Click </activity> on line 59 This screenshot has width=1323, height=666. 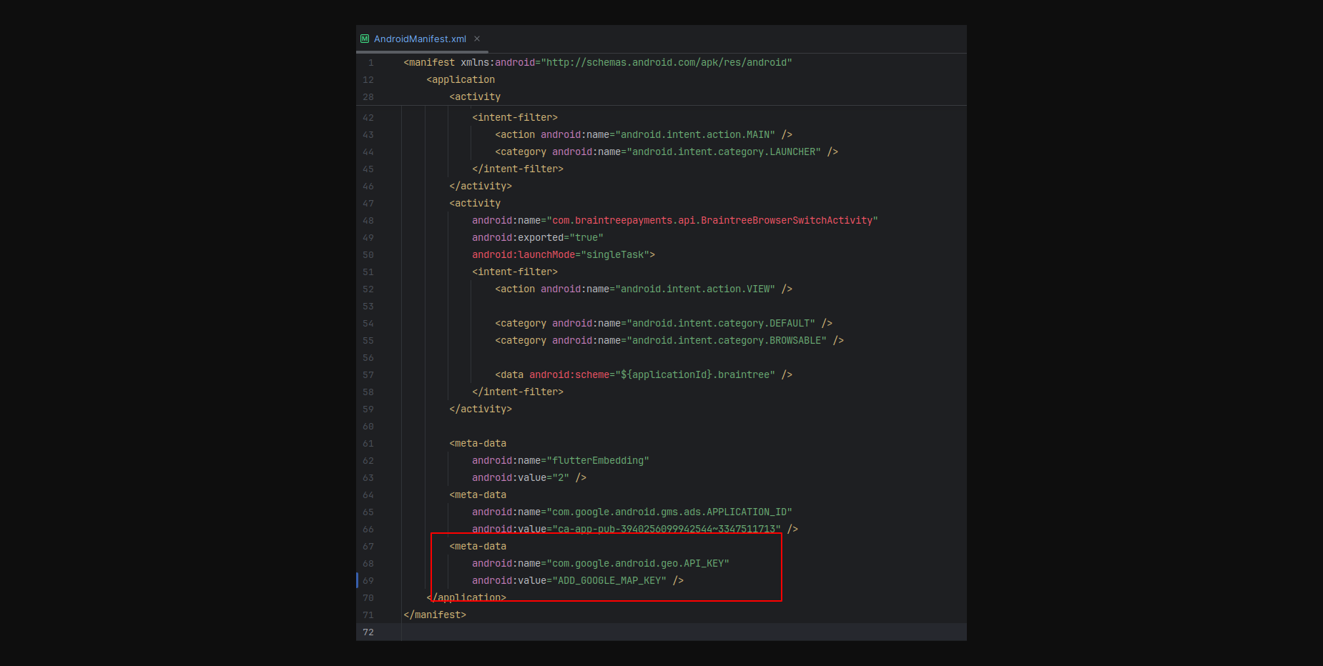pos(481,409)
